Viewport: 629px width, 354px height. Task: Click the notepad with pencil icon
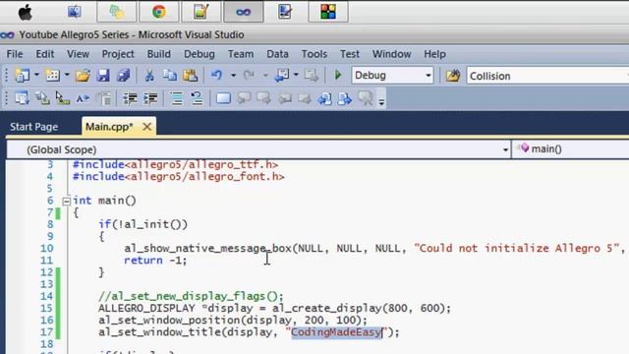(200, 12)
